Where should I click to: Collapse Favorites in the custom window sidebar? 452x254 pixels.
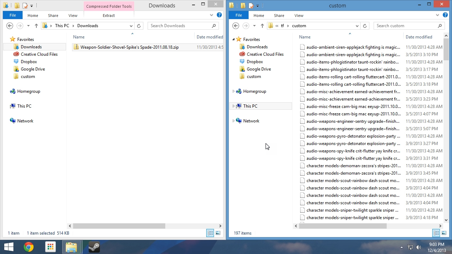233,40
